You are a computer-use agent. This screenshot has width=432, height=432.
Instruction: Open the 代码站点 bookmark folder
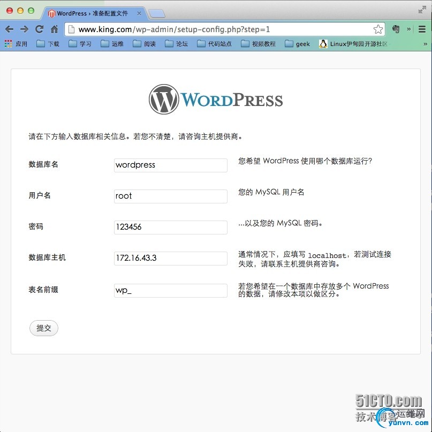pos(214,44)
